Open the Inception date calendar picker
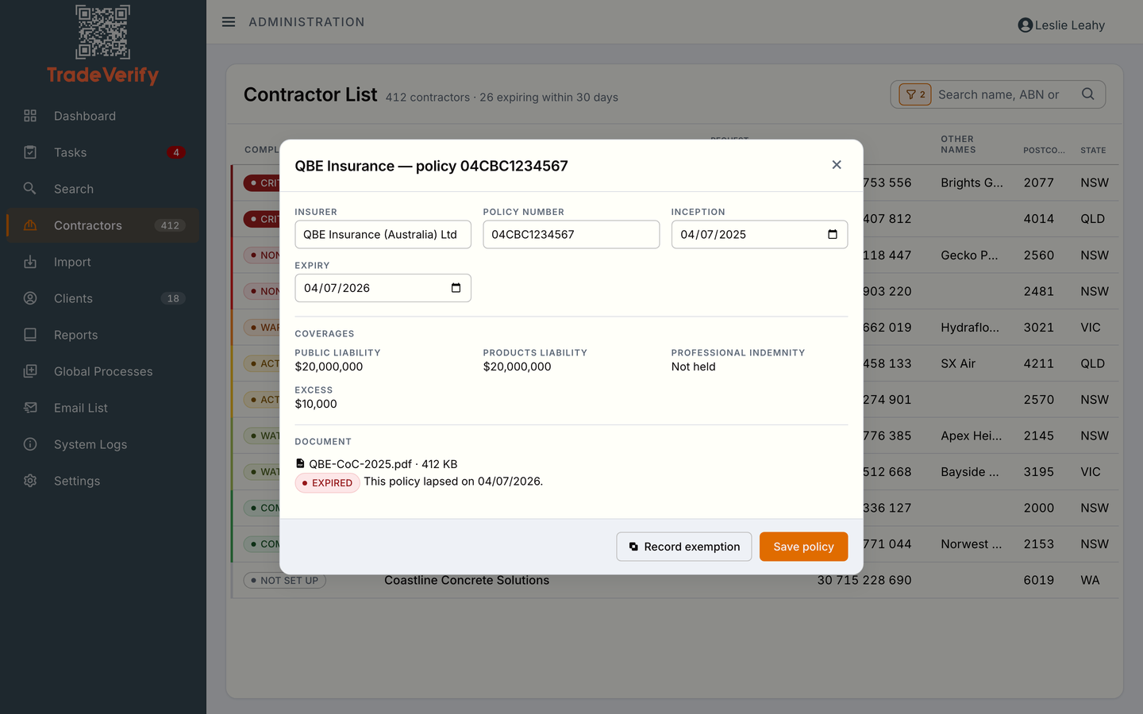 833,235
